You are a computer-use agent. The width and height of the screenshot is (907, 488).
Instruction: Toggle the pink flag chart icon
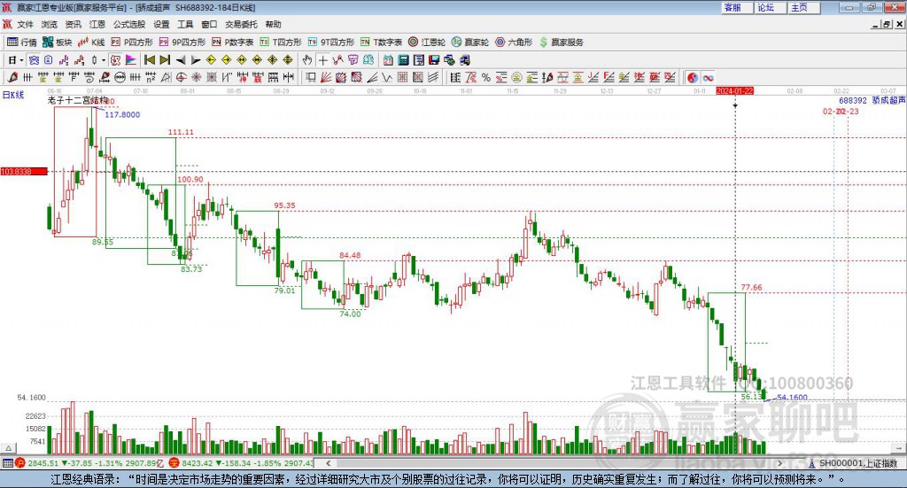(131, 60)
